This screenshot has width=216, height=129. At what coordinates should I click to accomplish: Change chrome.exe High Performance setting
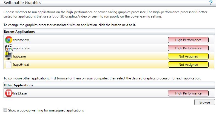(188, 40)
